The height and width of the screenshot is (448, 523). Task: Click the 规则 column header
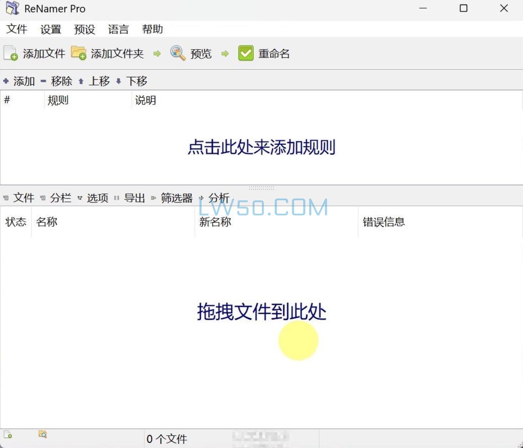(88, 100)
